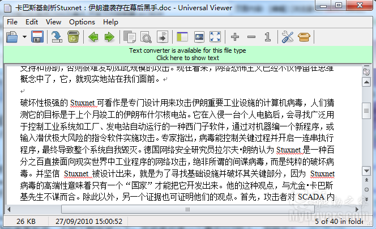Zoom out with the minus icon

(251, 37)
